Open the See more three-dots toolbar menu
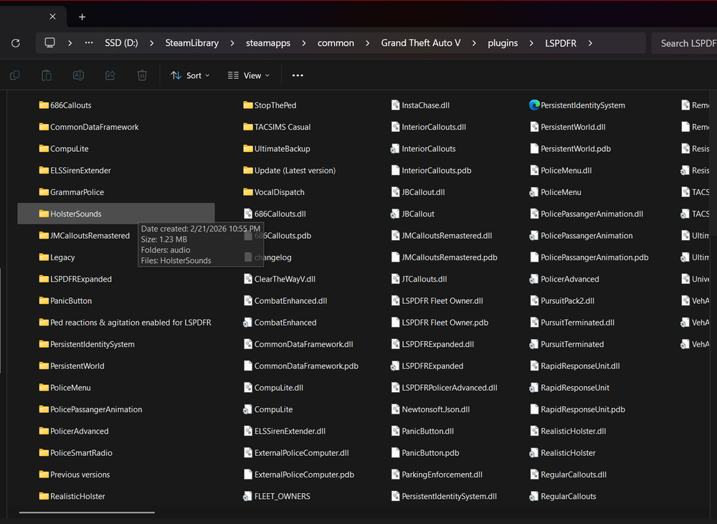The height and width of the screenshot is (524, 717). [298, 75]
